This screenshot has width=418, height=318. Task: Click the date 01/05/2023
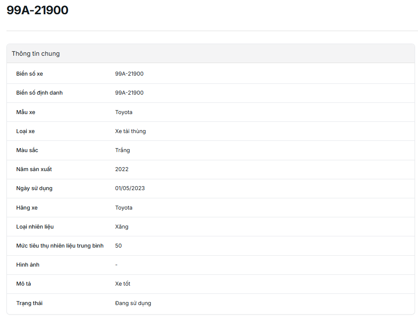(x=130, y=188)
